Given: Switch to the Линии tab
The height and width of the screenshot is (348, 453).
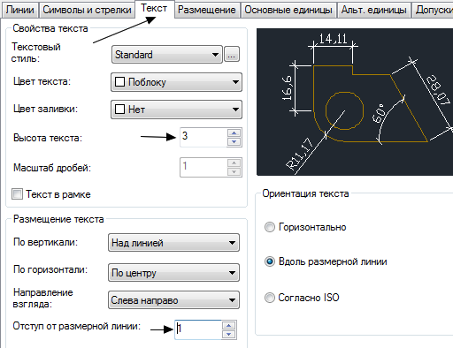Looking at the screenshot, I should pos(19,10).
